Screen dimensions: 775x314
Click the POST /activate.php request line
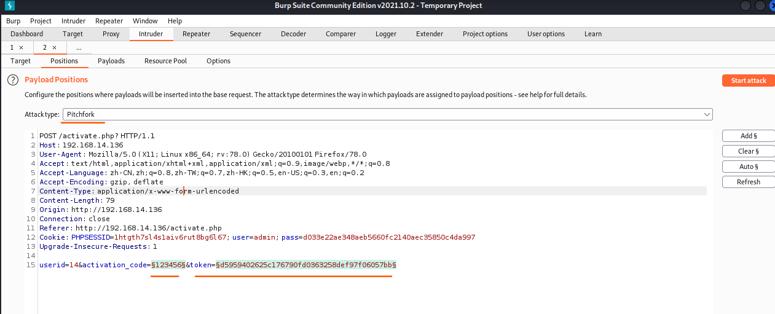[x=96, y=135]
